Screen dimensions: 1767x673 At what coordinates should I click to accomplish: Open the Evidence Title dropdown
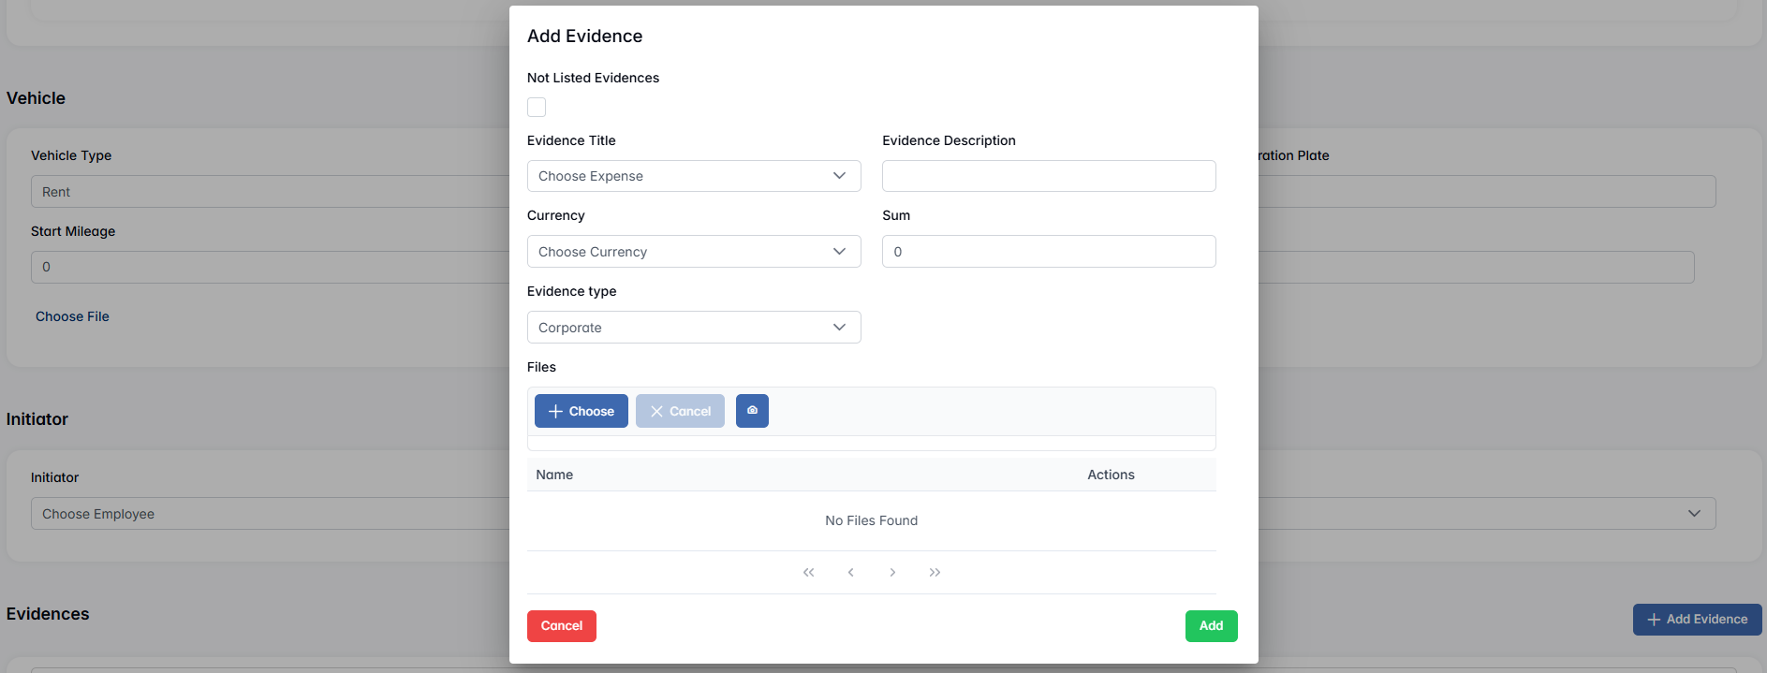tap(693, 176)
